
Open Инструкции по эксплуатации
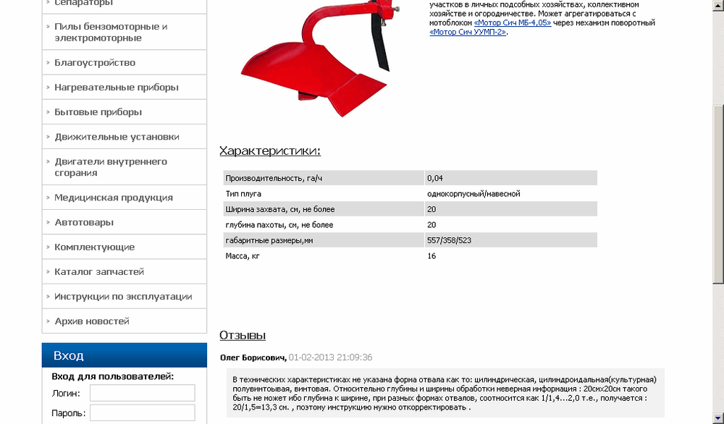click(x=123, y=297)
